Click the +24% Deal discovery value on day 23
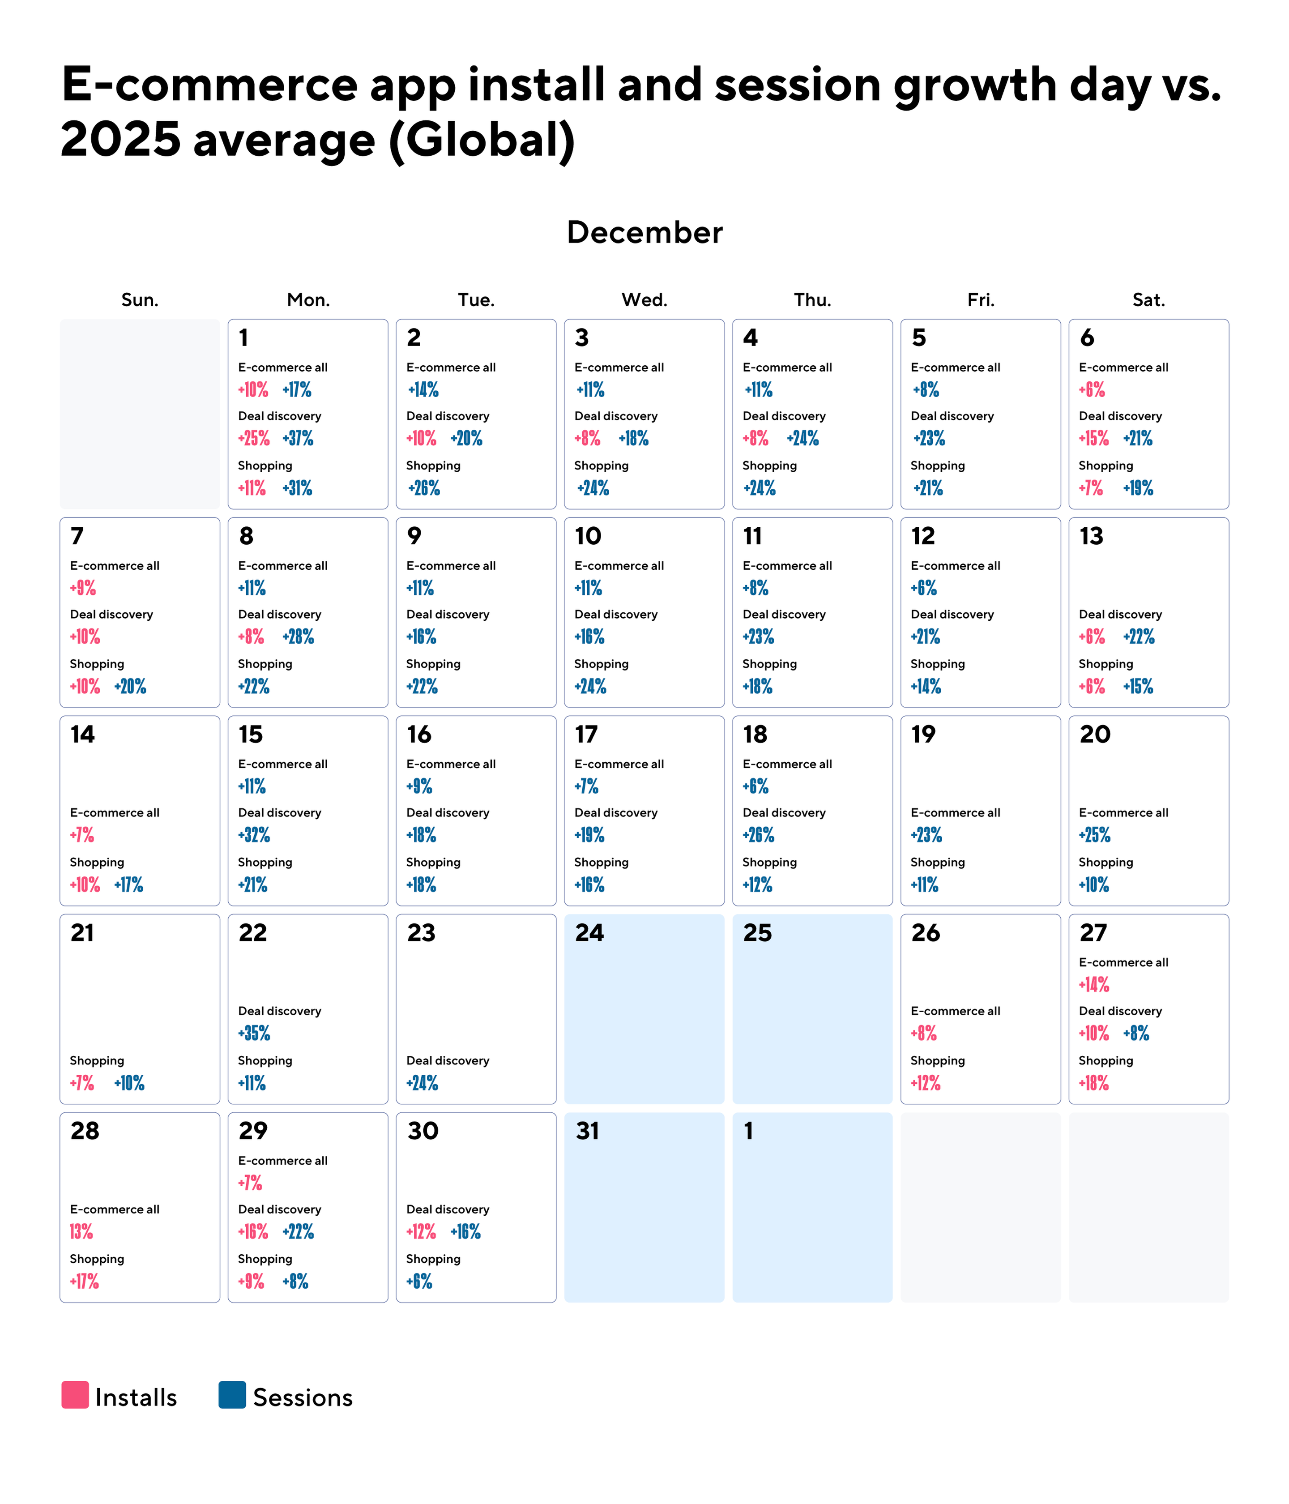The width and height of the screenshot is (1289, 1504). pyautogui.click(x=423, y=1084)
